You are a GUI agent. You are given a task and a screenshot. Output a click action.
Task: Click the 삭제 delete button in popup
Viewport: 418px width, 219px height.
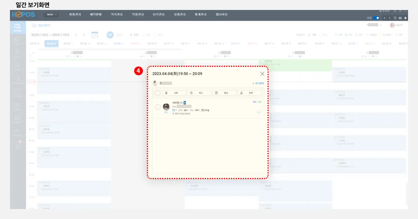tap(174, 93)
